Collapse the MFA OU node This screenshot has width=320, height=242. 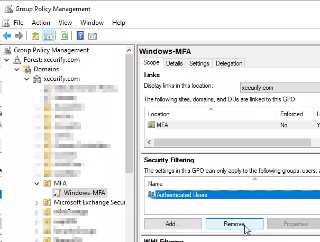[x=36, y=183]
